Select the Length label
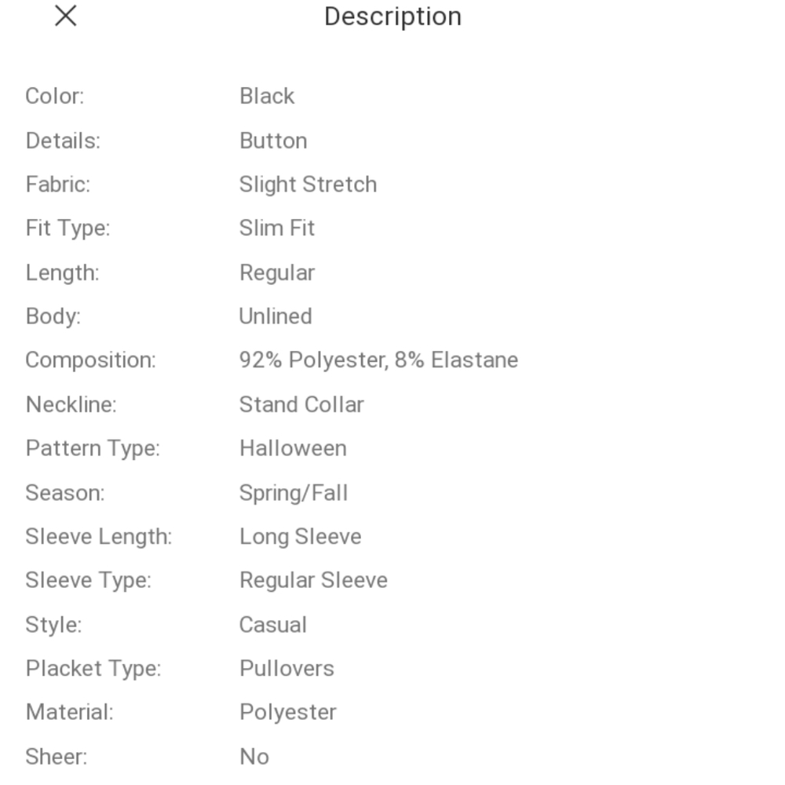The width and height of the screenshot is (785, 785). click(x=63, y=273)
